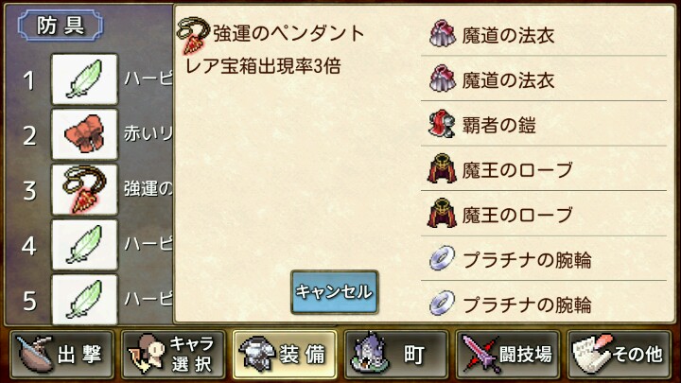The width and height of the screenshot is (681, 383).
Task: Go to the 町 town screen
Action: pos(396,355)
